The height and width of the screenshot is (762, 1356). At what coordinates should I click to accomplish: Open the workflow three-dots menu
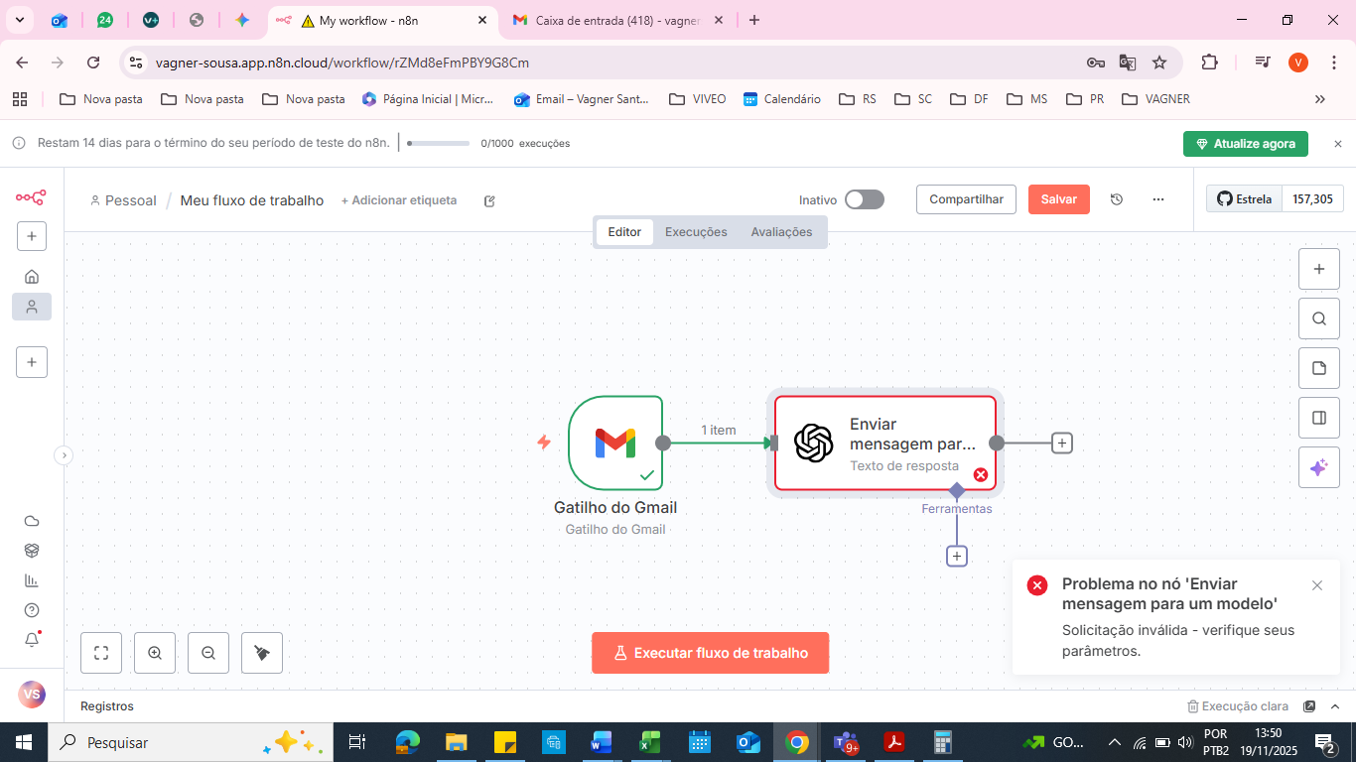point(1158,199)
